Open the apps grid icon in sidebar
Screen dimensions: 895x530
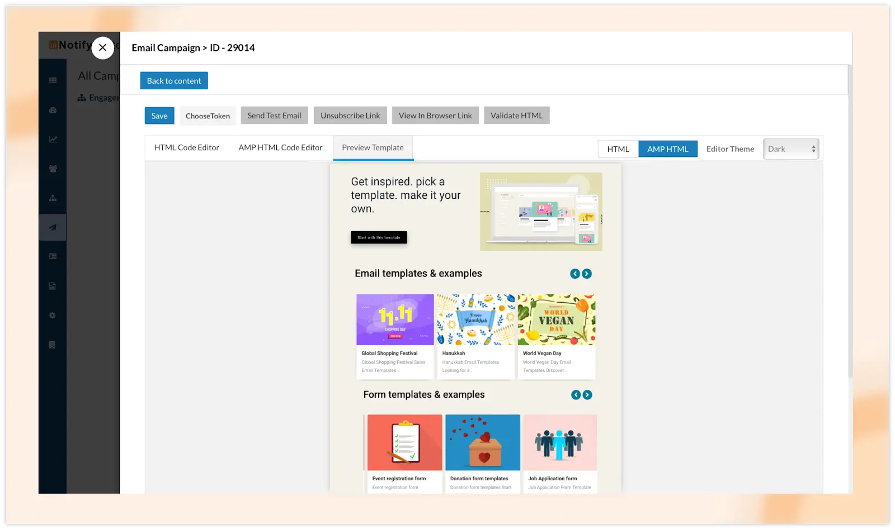(x=53, y=80)
